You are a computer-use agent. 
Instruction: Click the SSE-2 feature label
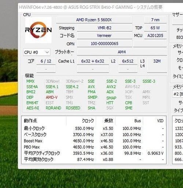pyautogui.click(x=111, y=81)
